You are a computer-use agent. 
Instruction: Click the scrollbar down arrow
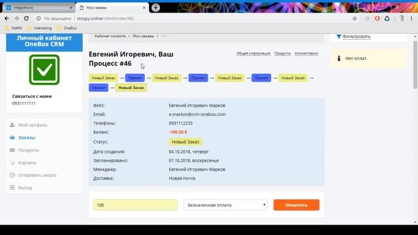click(x=415, y=222)
